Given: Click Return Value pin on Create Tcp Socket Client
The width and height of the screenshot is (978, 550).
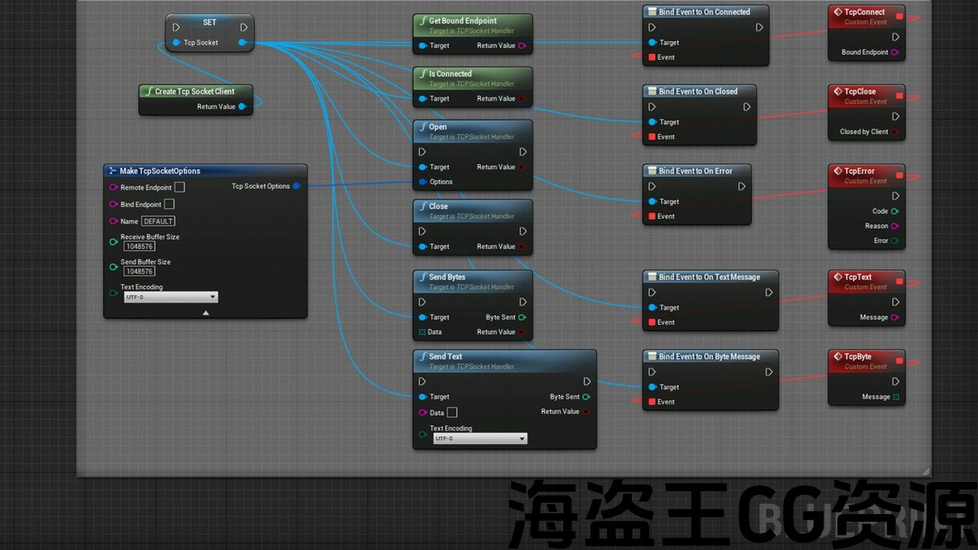Looking at the screenshot, I should click(241, 107).
